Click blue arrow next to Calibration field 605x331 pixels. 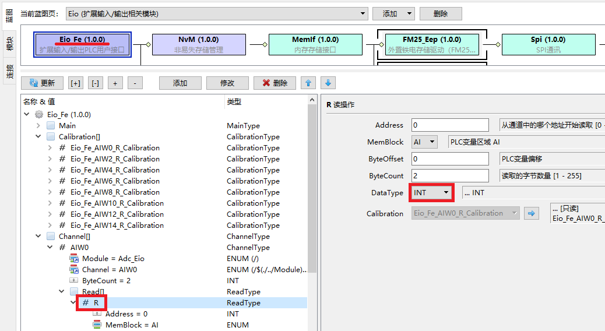(x=530, y=213)
